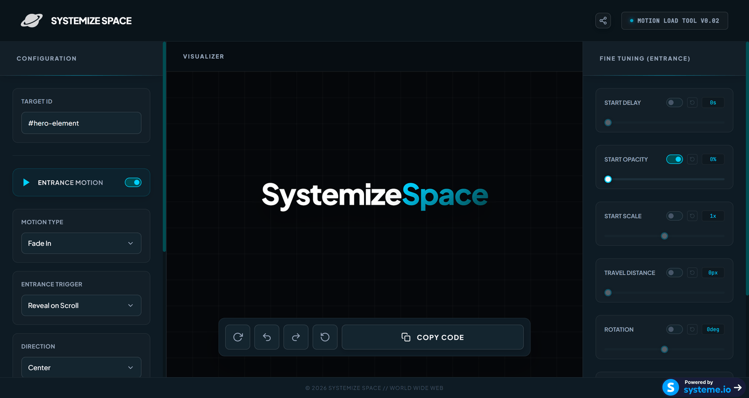Enable the Start Scale toggle
This screenshot has width=749, height=398.
(x=675, y=216)
